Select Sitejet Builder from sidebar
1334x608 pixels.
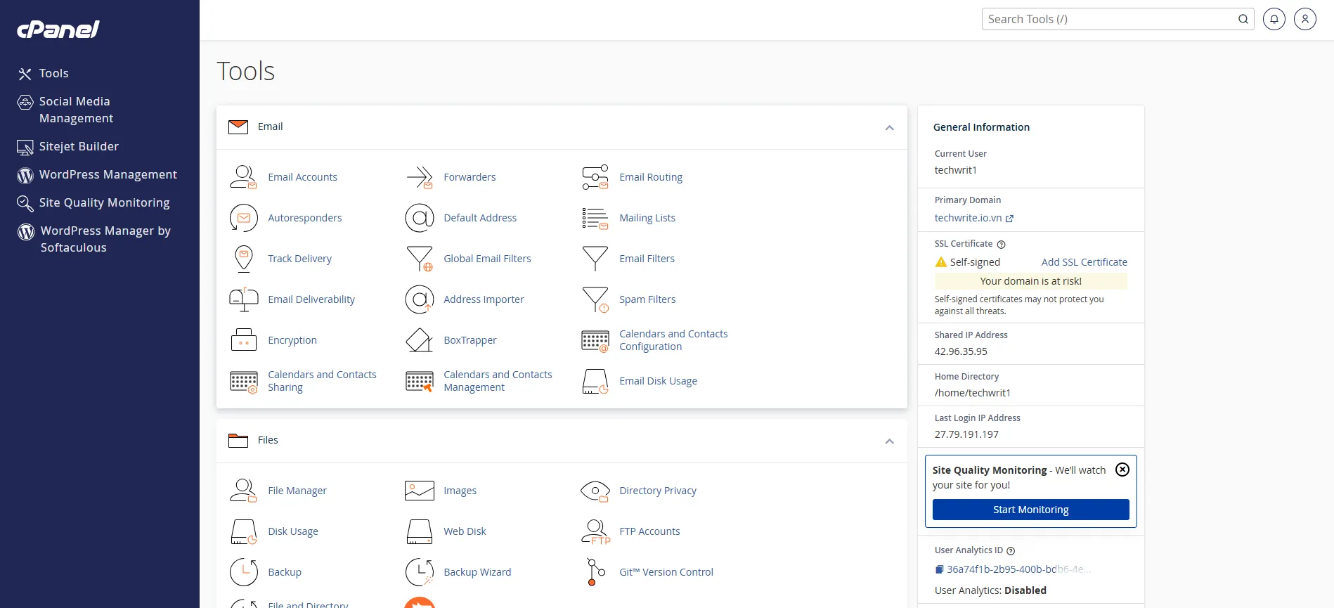point(79,146)
